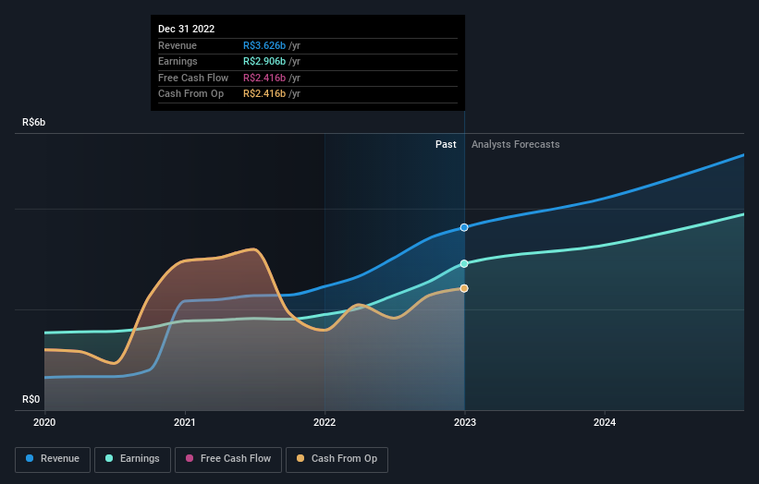
Task: Click the R$3.626b revenue value in tooltip
Action: 264,45
